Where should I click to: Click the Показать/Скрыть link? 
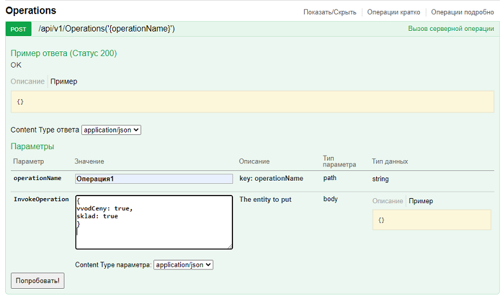330,12
